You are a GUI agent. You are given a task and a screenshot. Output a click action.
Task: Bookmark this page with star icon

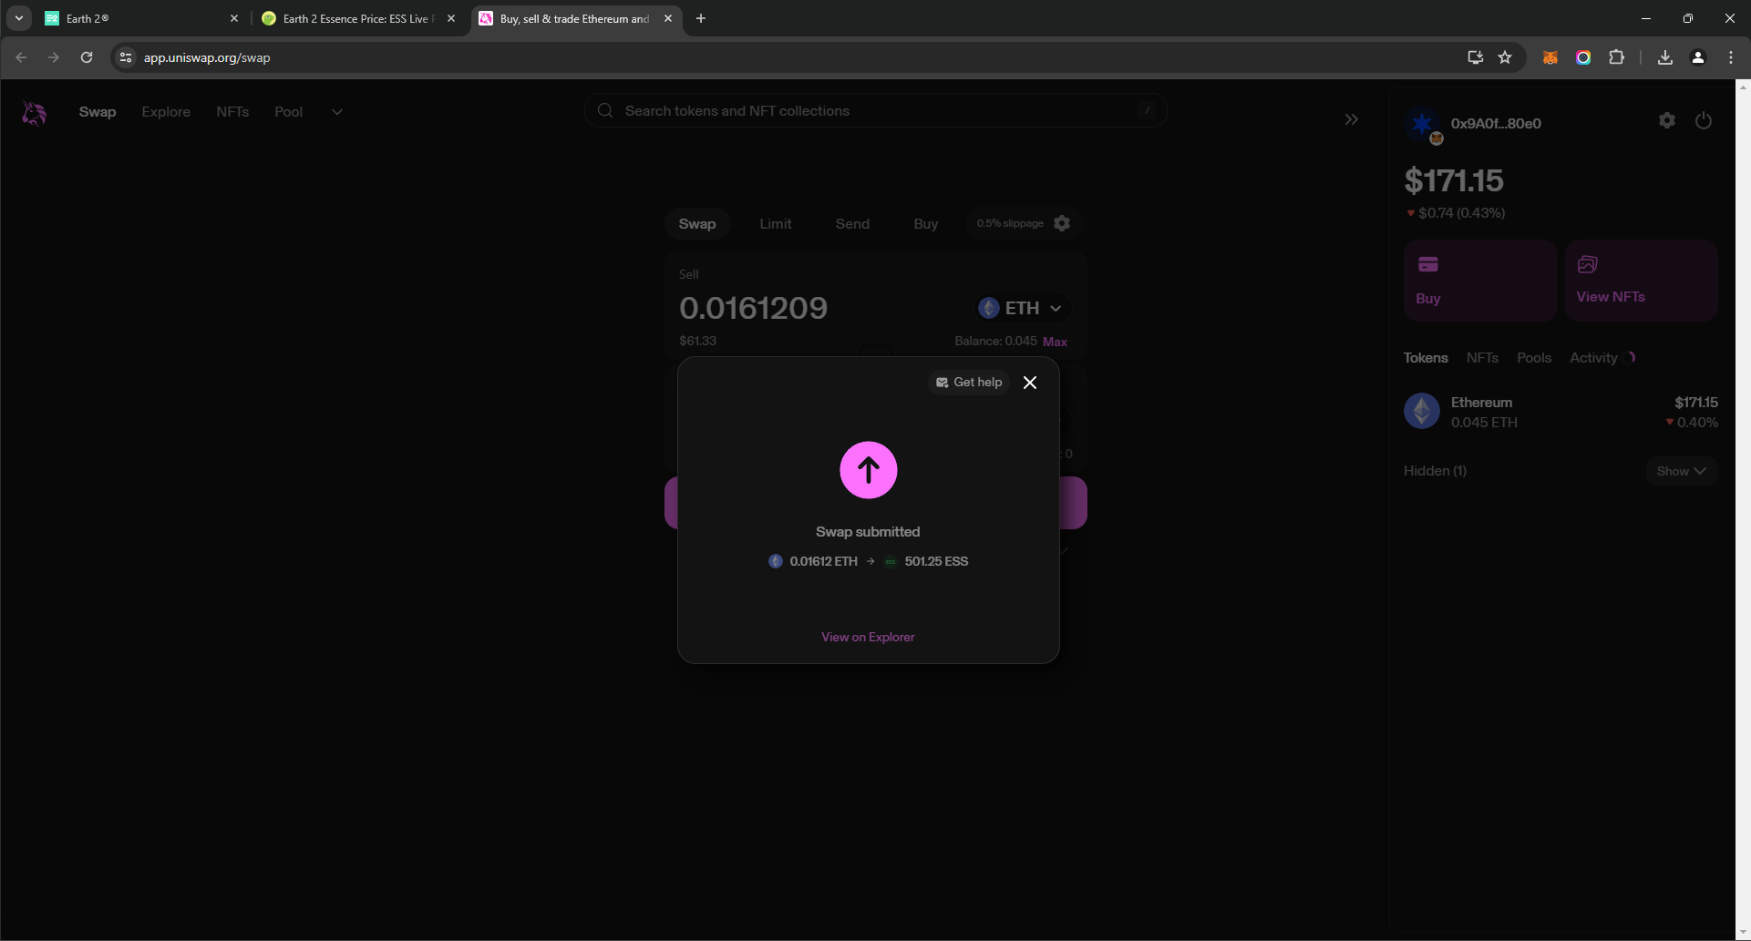pos(1505,57)
